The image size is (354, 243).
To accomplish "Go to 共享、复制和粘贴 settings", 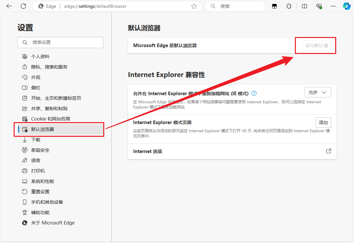I will click(60, 109).
